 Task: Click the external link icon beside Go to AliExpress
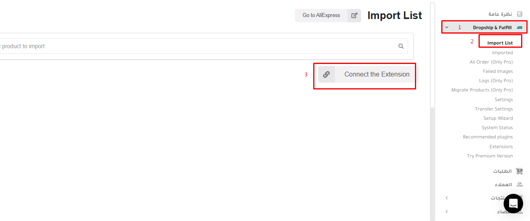click(x=354, y=15)
